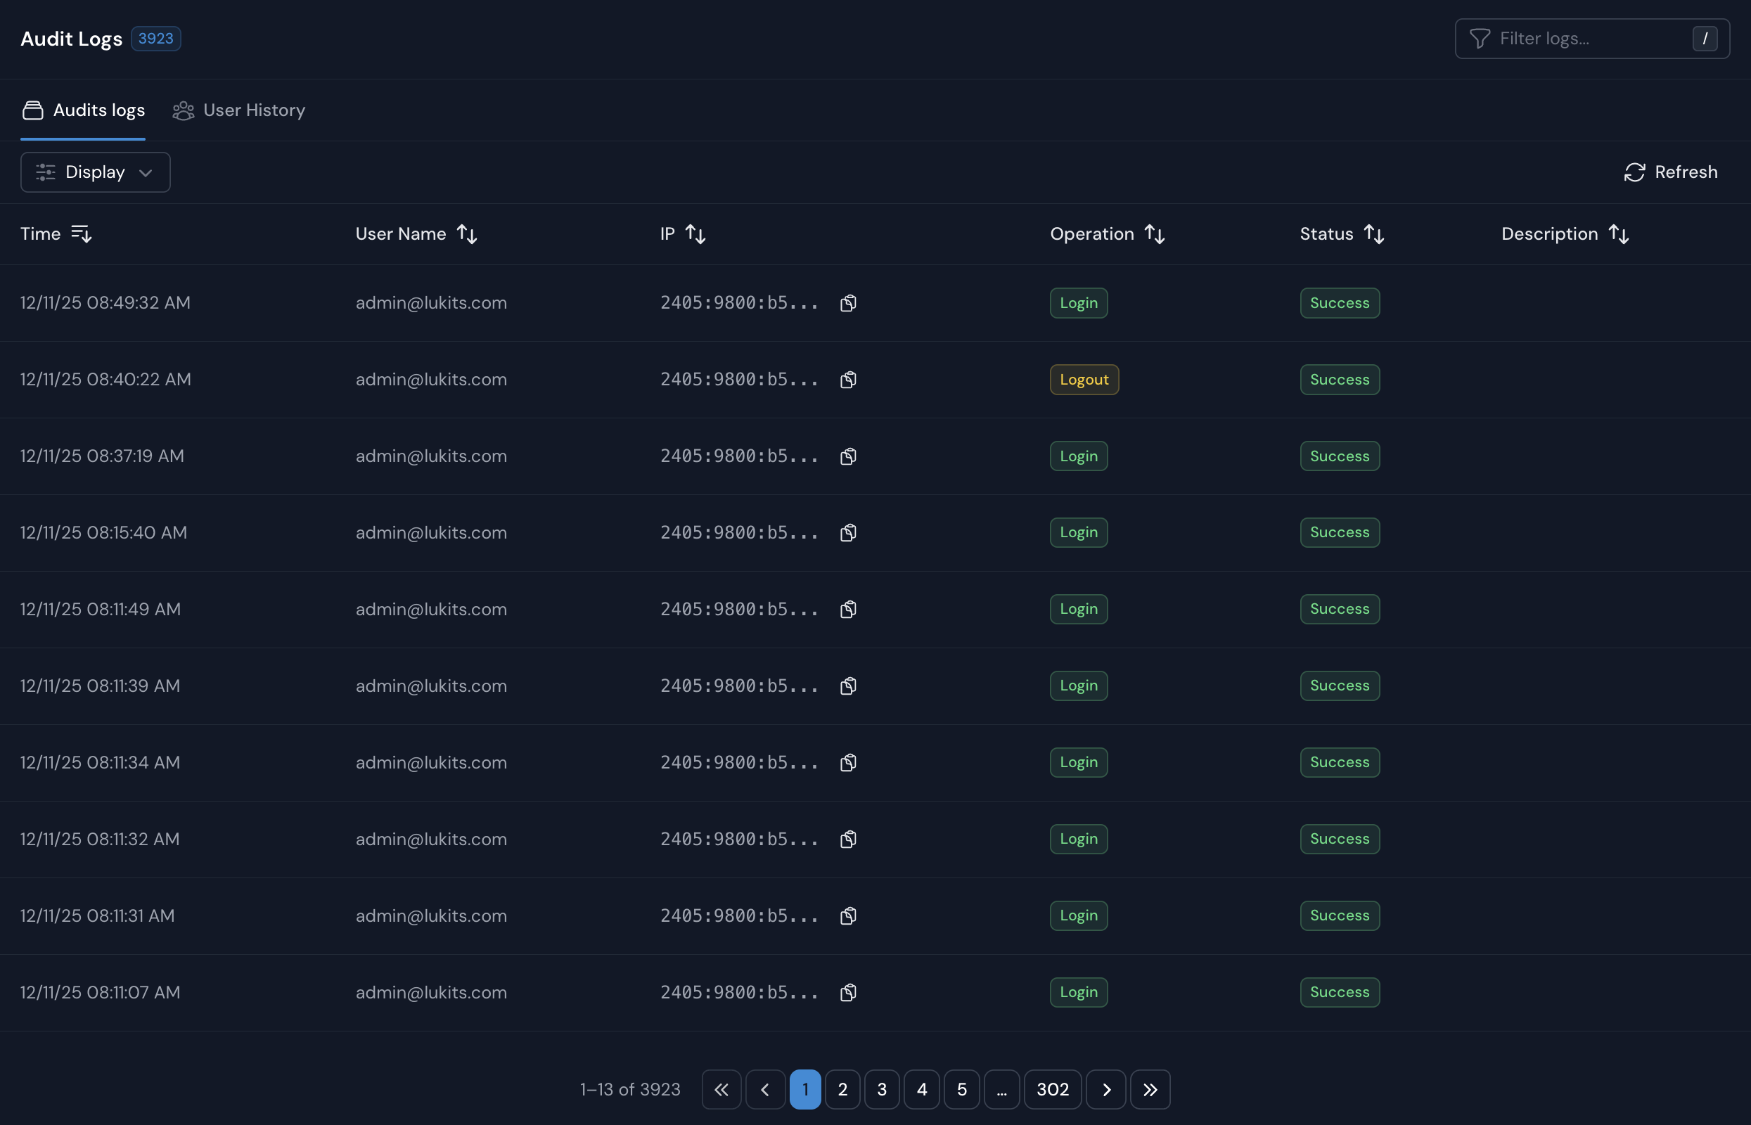Sort entries by IP column
Viewport: 1751px width, 1125px height.
click(x=695, y=233)
